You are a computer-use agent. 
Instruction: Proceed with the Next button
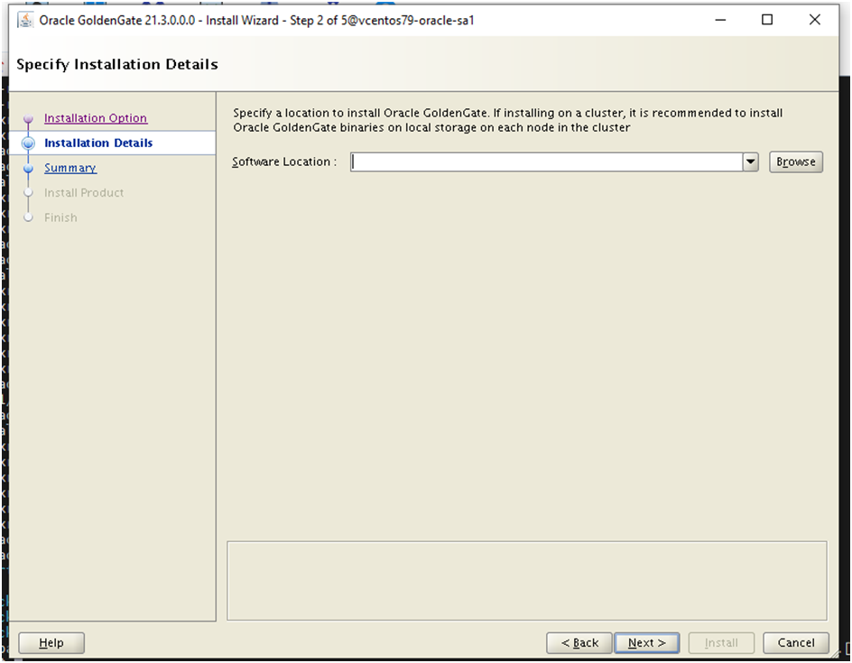tap(646, 643)
